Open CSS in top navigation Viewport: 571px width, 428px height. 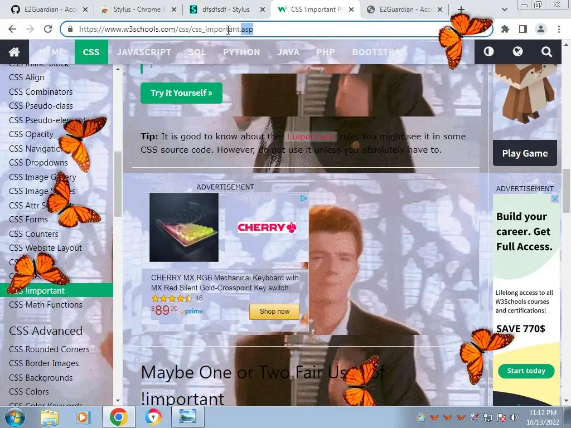[x=91, y=52]
